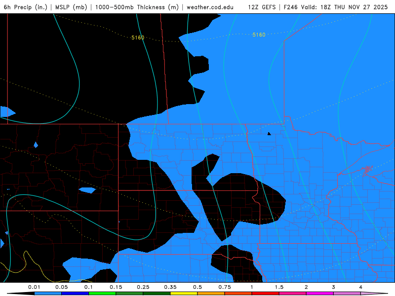Click the "12Z GEFS" model run label
The height and width of the screenshot is (296, 395).
tap(262, 7)
